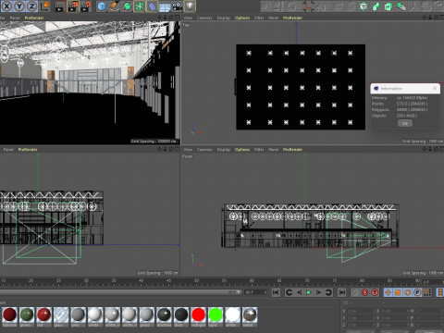The width and height of the screenshot is (444, 333).
Task: Open Options menu in Top viewport
Action: 242,18
